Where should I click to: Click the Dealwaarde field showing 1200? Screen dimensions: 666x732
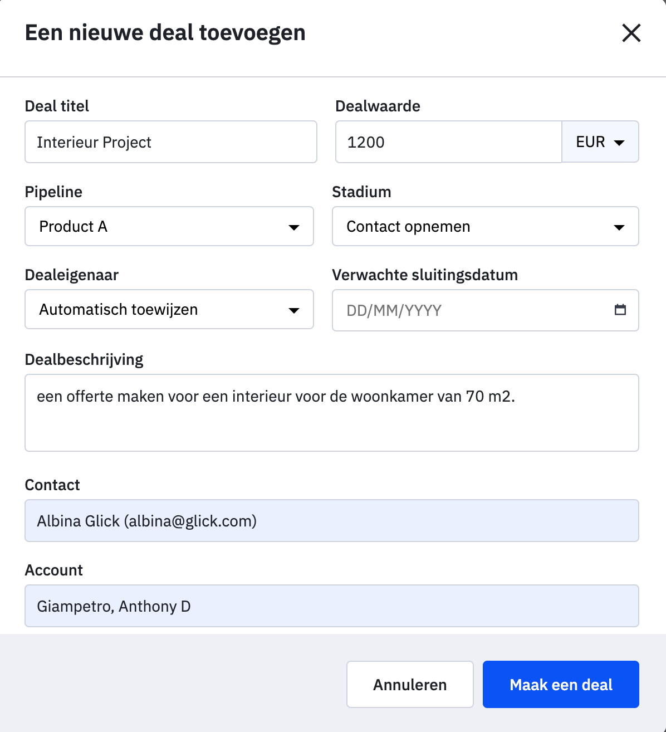(448, 142)
